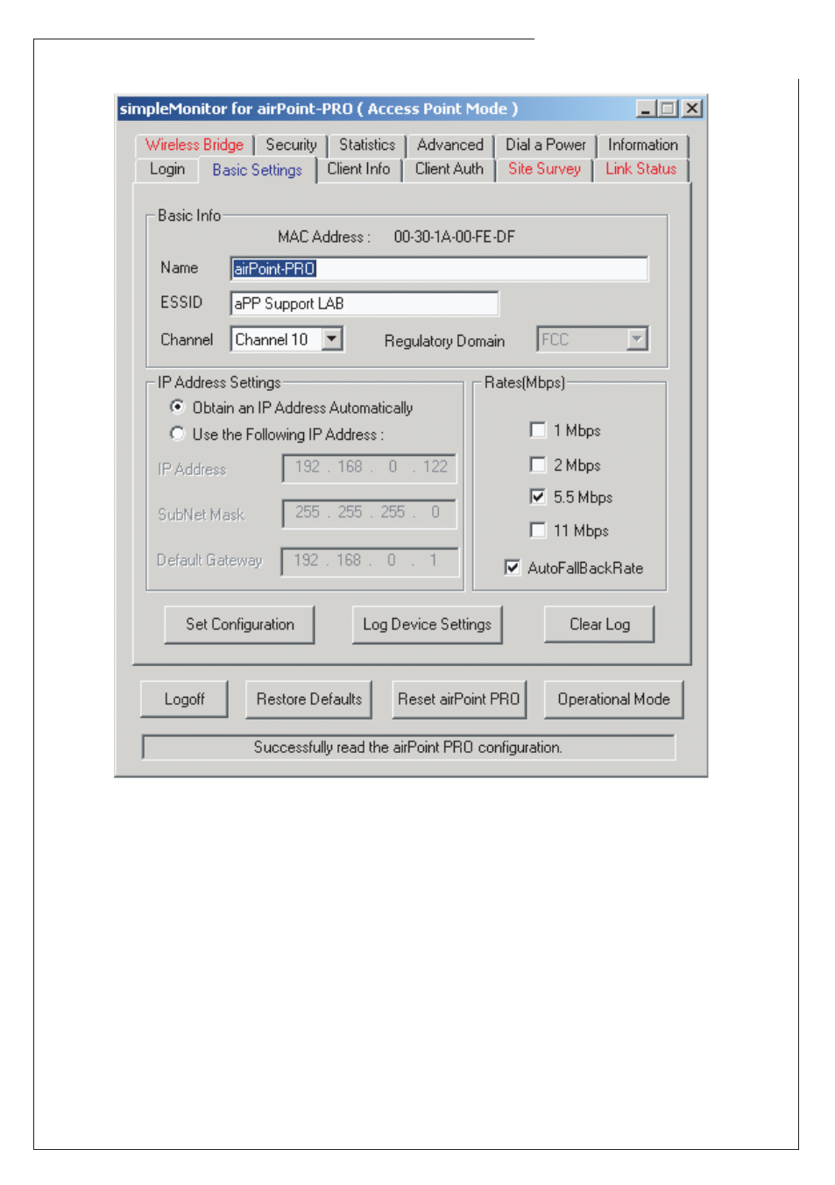The height and width of the screenshot is (1185, 835).
Task: Open the Client Auth tab
Action: [x=449, y=169]
